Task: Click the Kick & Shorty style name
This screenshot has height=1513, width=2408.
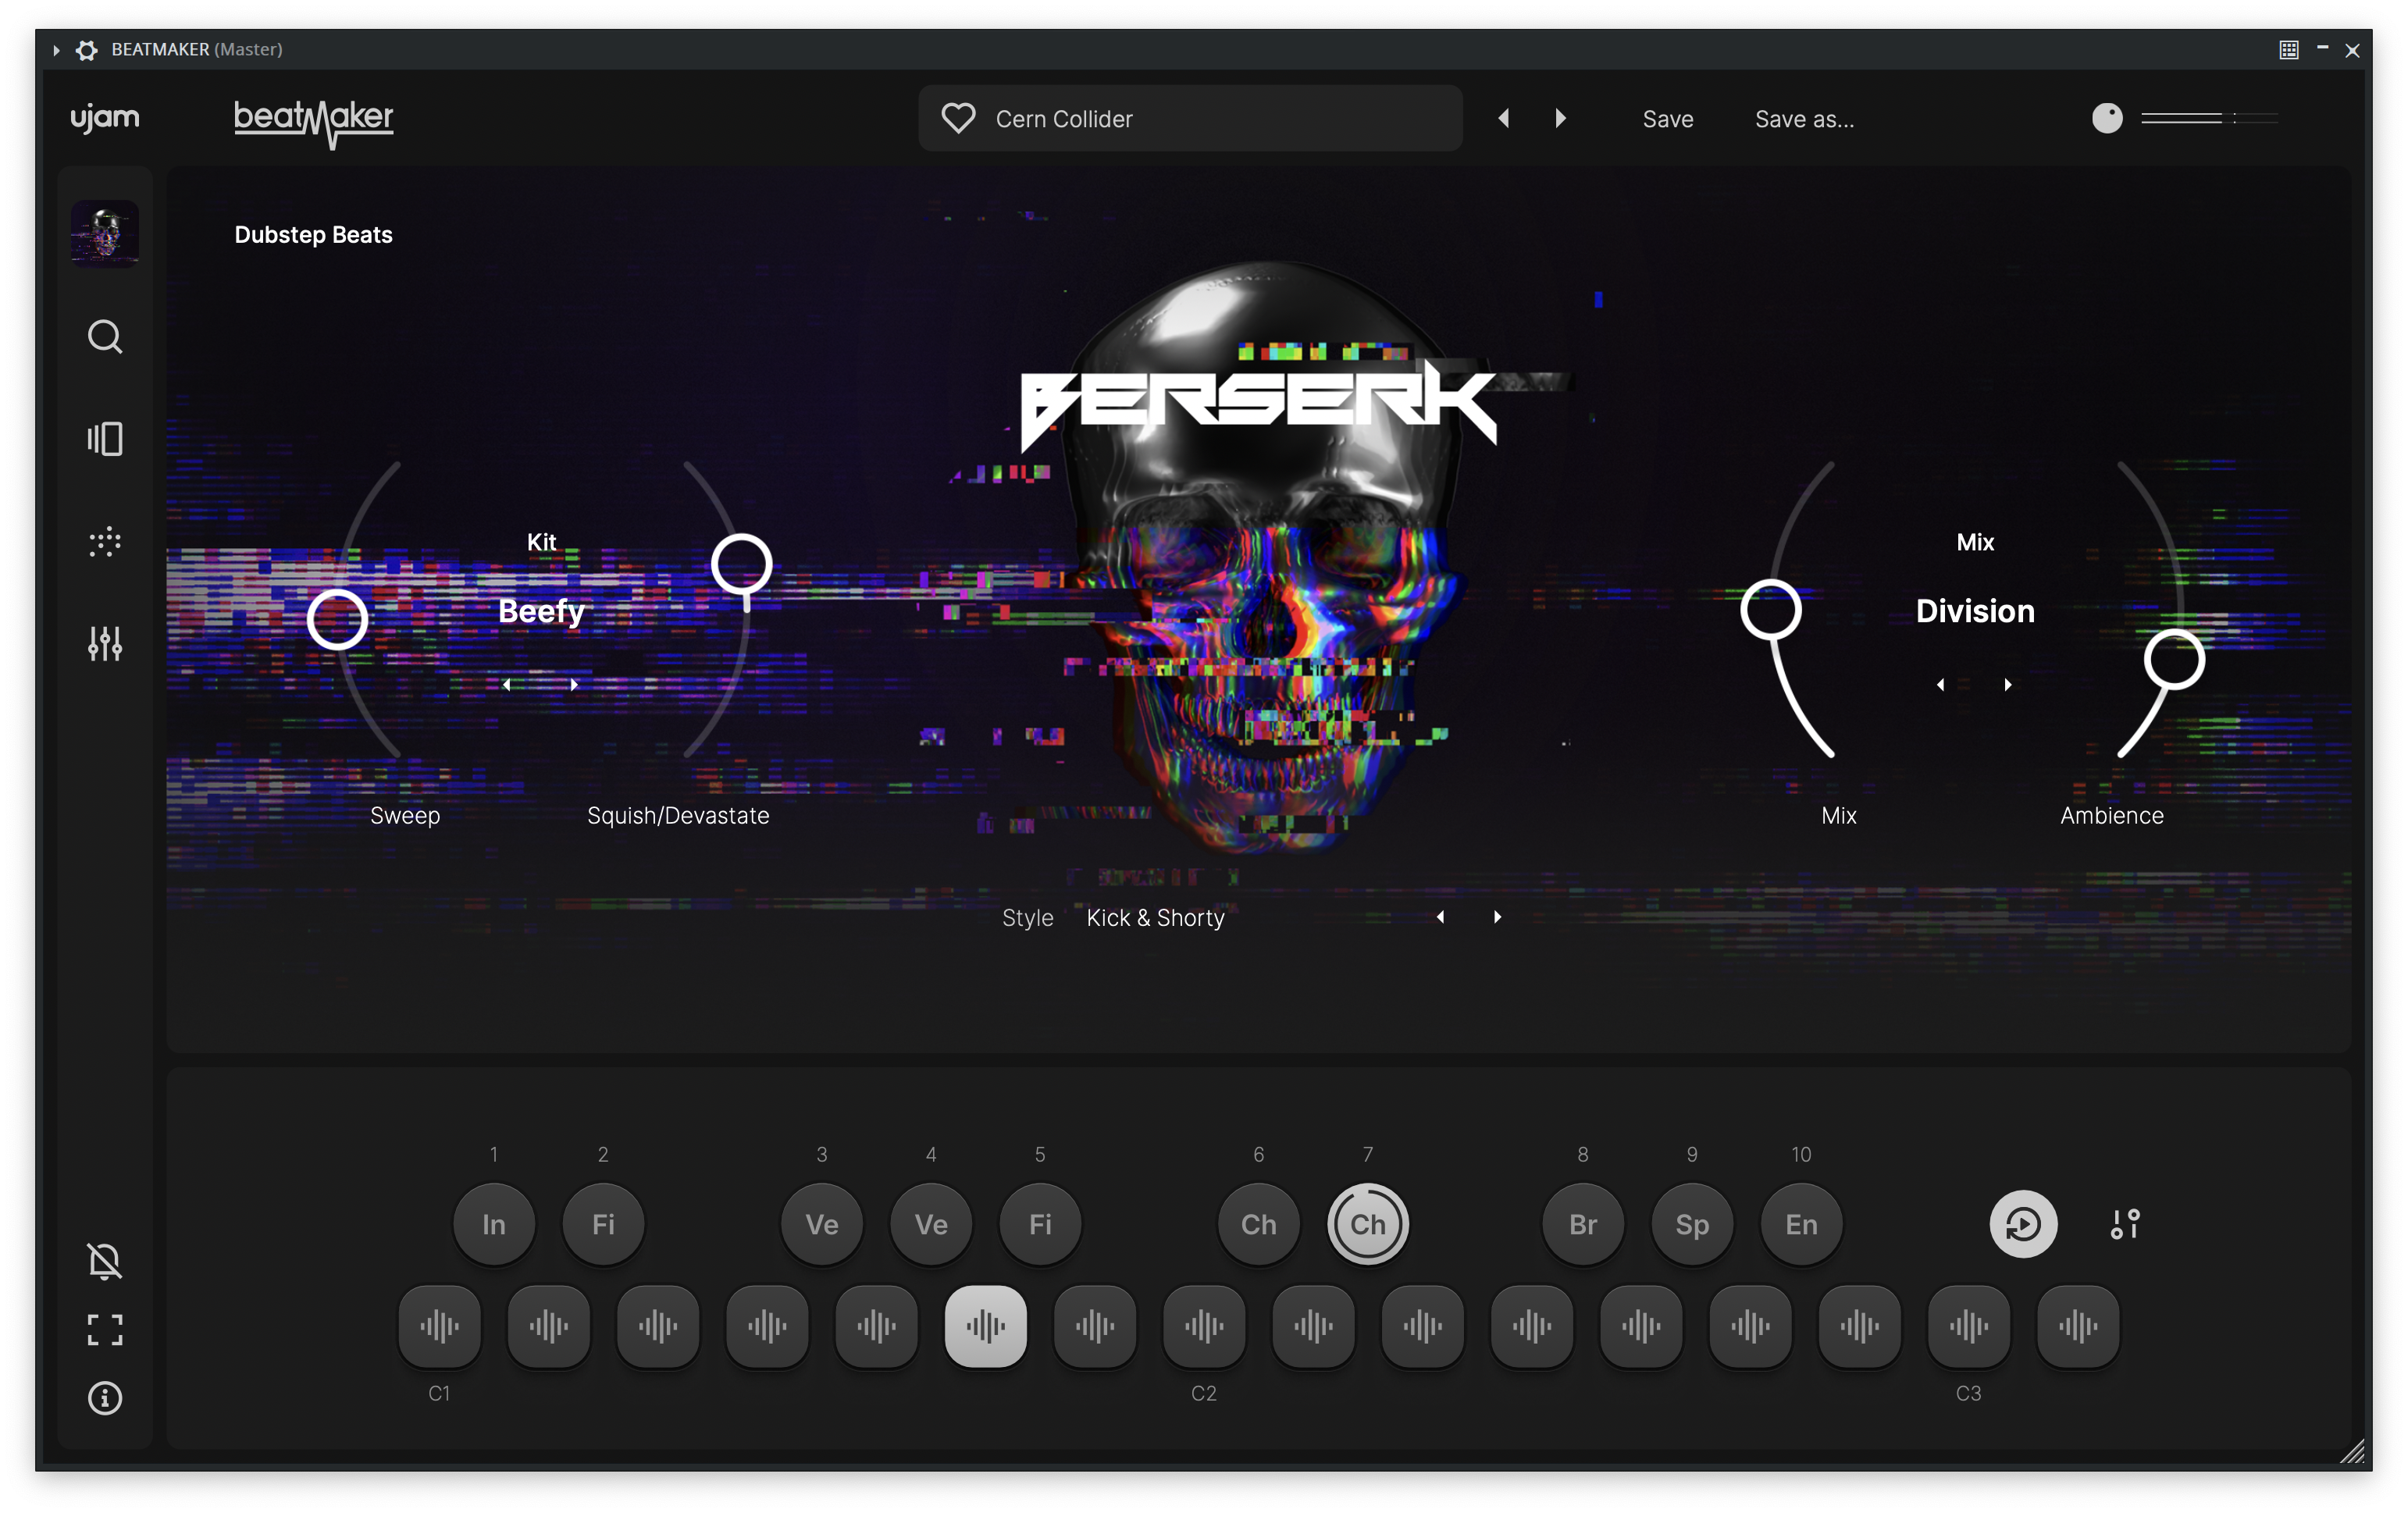Action: coord(1155,918)
